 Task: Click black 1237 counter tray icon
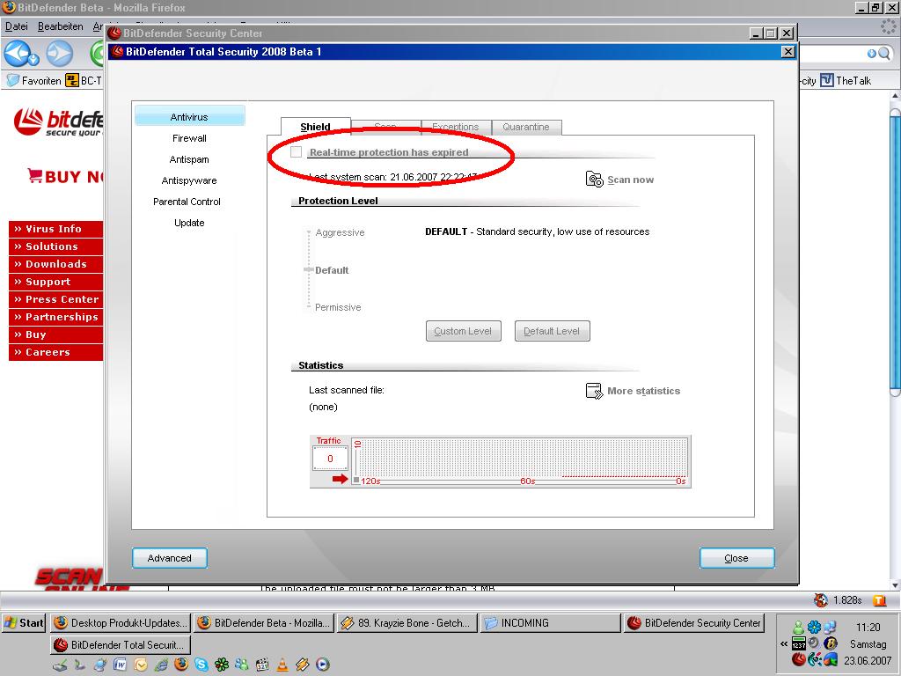click(x=799, y=643)
